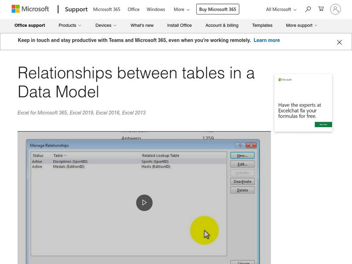This screenshot has height=264, width=352.
Task: Open Account & billing page
Action: (222, 26)
